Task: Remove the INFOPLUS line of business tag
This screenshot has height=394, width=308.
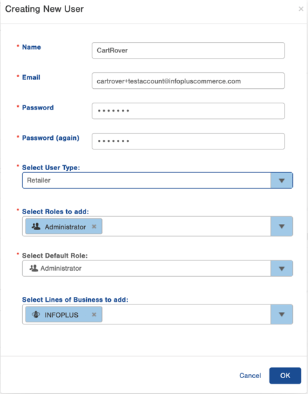Action: click(x=94, y=314)
